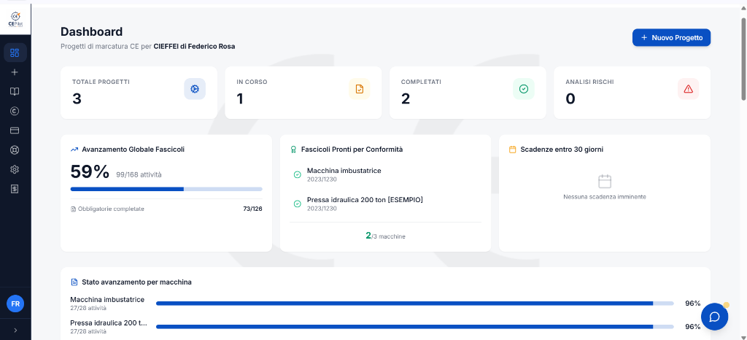747x340 pixels.
Task: Click the calendar icon beside Scadenze entro 30 giorni
Action: [513, 150]
